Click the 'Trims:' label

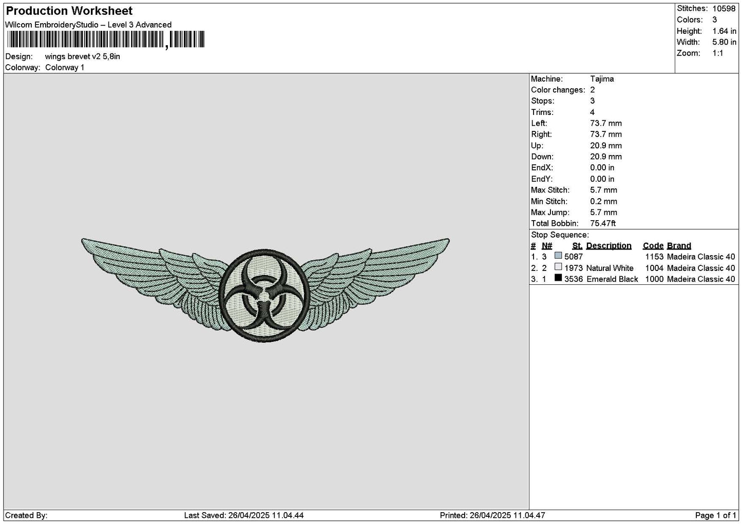[542, 112]
